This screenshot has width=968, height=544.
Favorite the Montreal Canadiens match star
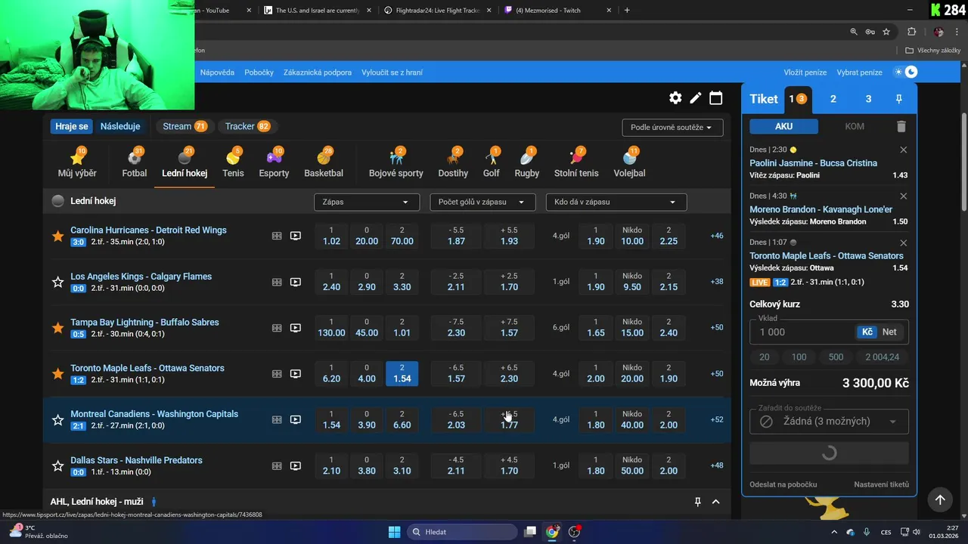pos(57,419)
